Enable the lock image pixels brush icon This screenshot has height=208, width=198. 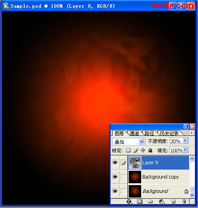point(136,150)
